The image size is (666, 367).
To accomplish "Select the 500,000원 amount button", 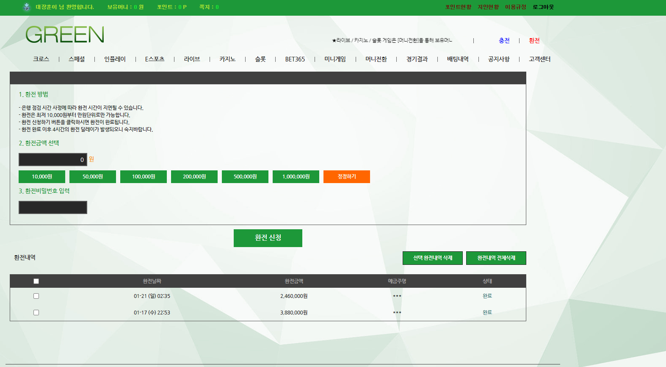I will point(245,177).
